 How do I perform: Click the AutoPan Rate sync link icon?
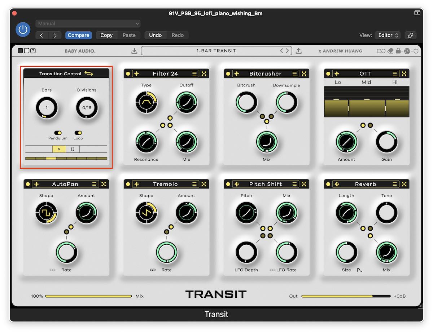pyautogui.click(x=53, y=270)
